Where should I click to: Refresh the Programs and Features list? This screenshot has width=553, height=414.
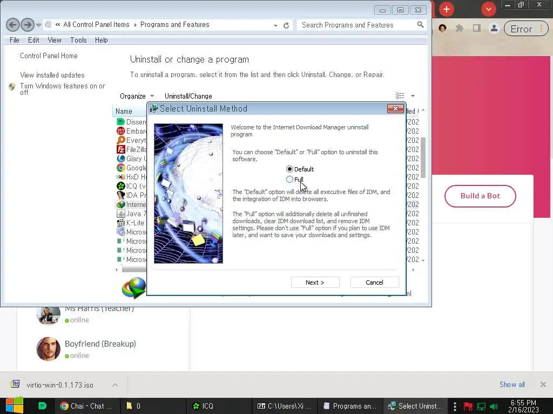(286, 25)
